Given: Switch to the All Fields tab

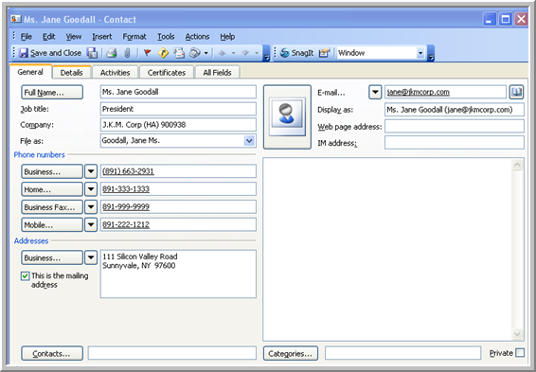Looking at the screenshot, I should tap(217, 73).
